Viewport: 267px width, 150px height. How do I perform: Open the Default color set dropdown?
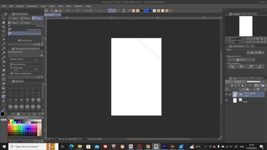(x=22, y=117)
